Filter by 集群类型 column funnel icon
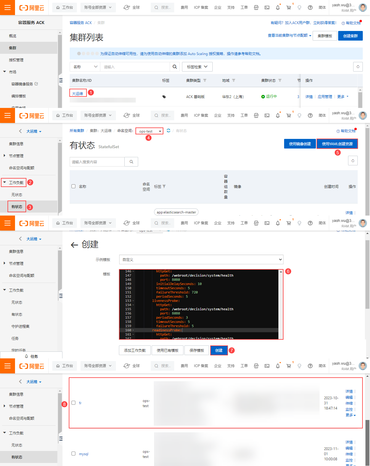Viewport: 370px width, 466px height. pos(205,80)
